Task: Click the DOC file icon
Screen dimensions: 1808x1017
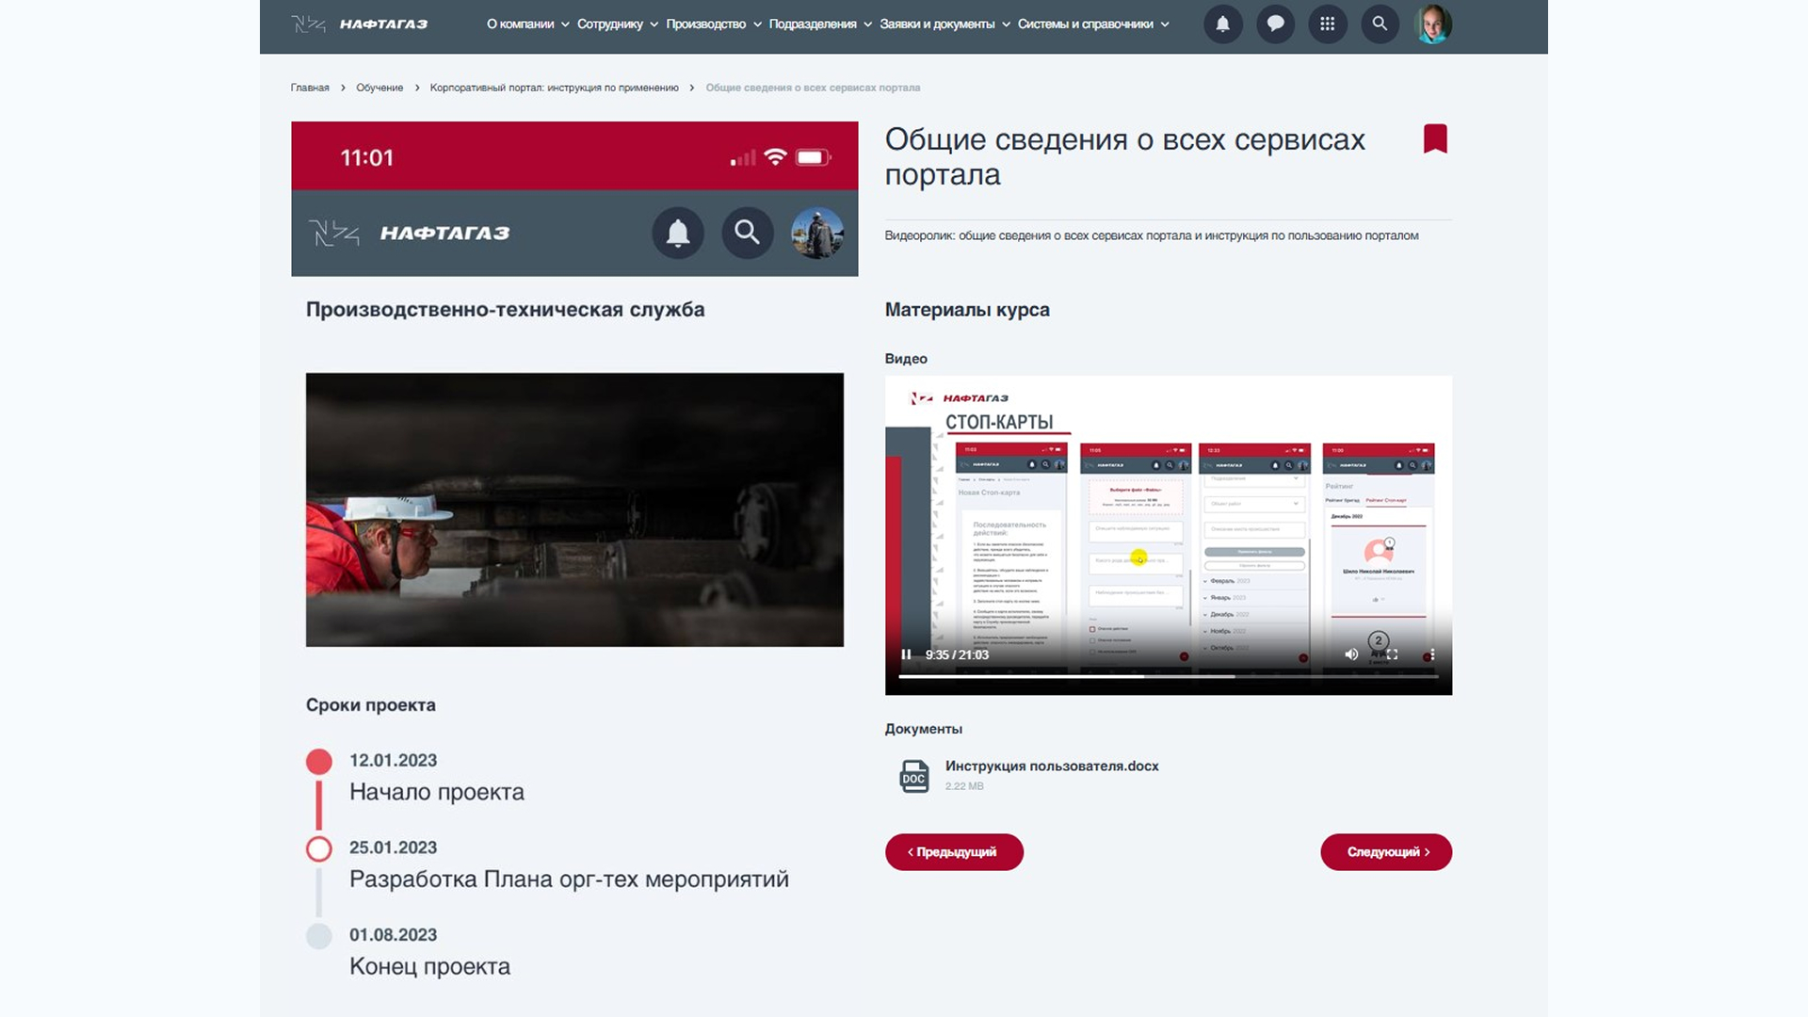Action: tap(914, 776)
